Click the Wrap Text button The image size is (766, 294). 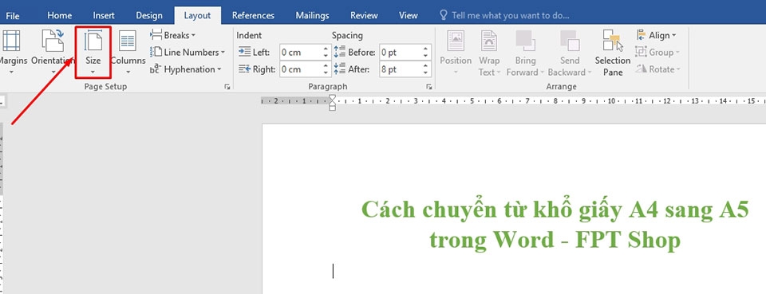pos(489,53)
